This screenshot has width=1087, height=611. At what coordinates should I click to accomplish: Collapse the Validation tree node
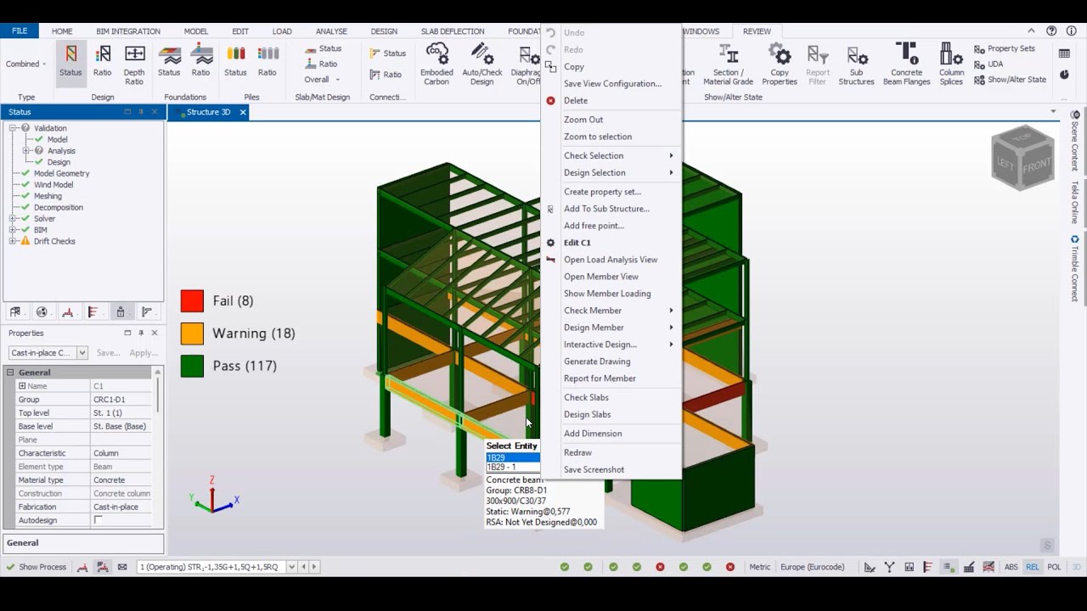14,128
